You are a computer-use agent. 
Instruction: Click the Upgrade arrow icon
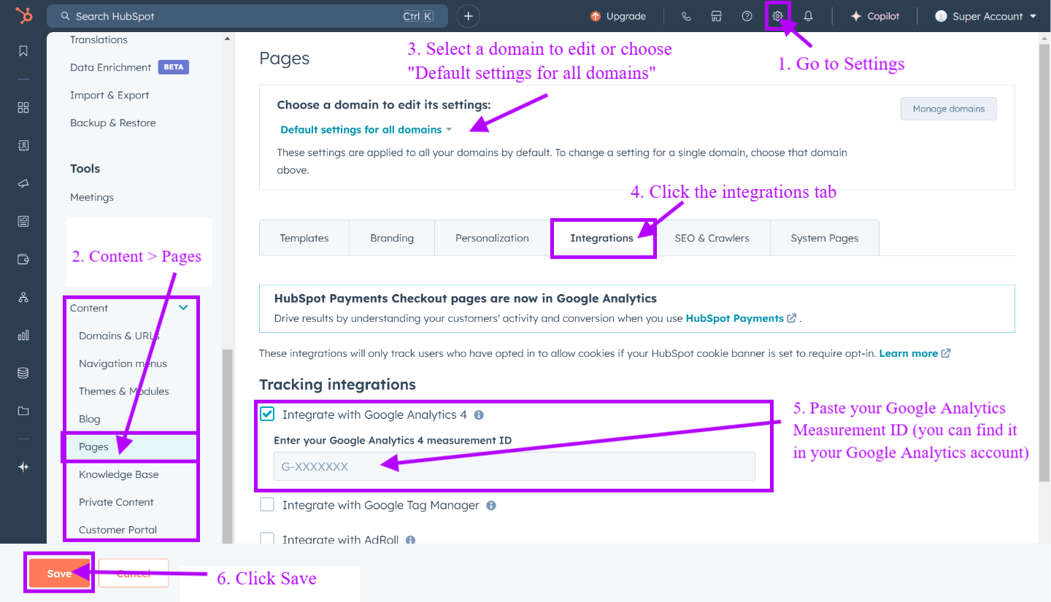tap(596, 16)
